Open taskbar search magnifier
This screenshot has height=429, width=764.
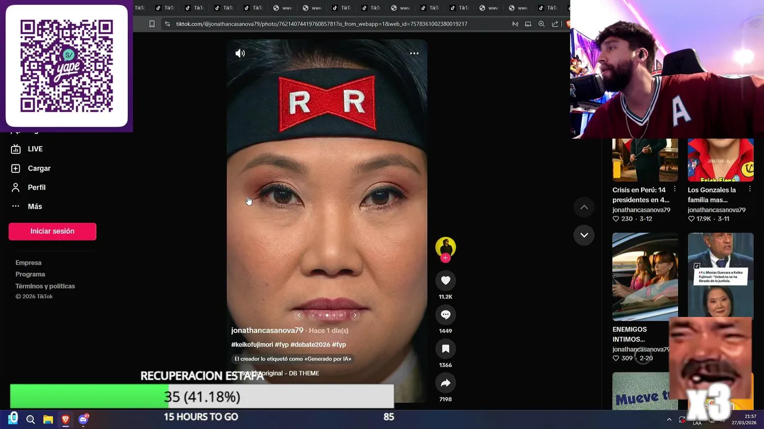tap(30, 419)
